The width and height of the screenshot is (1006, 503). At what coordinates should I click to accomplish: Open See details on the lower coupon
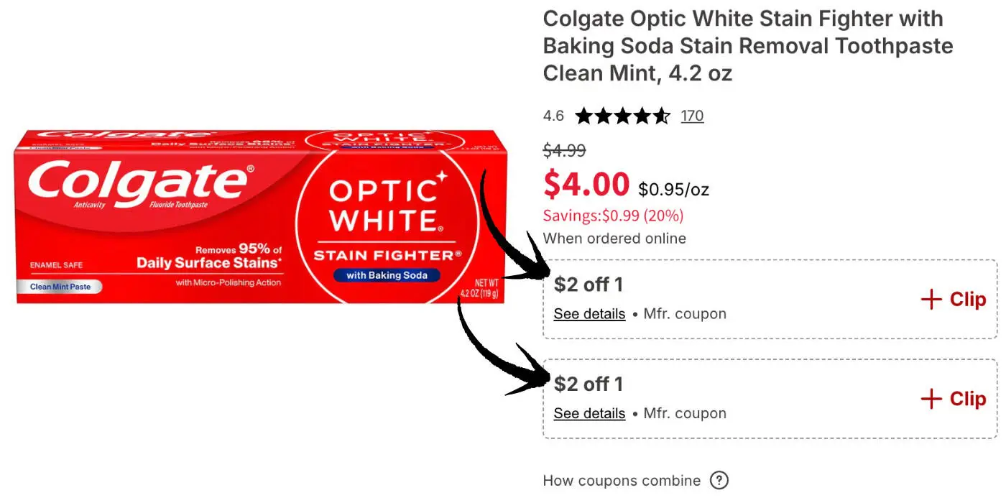coord(589,414)
